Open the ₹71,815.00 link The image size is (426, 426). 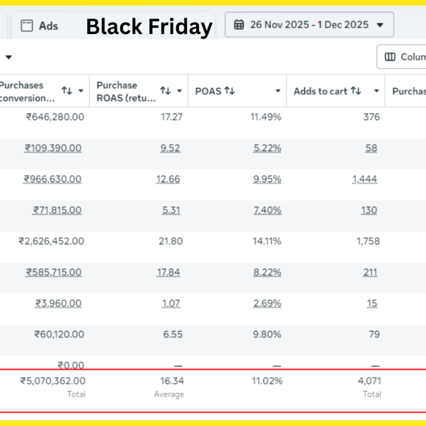click(57, 210)
